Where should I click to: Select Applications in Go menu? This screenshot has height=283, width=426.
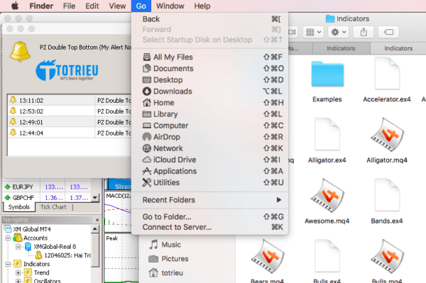[x=209, y=171]
